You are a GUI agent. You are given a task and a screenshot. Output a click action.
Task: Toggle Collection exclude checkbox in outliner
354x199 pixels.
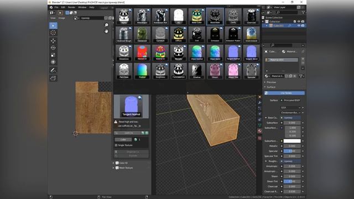[295, 22]
